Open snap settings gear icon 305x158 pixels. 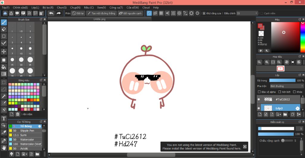point(197,13)
